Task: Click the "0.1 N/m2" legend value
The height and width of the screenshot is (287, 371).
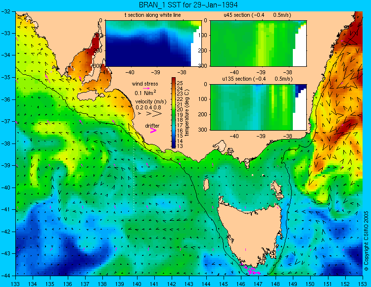Action: click(145, 93)
